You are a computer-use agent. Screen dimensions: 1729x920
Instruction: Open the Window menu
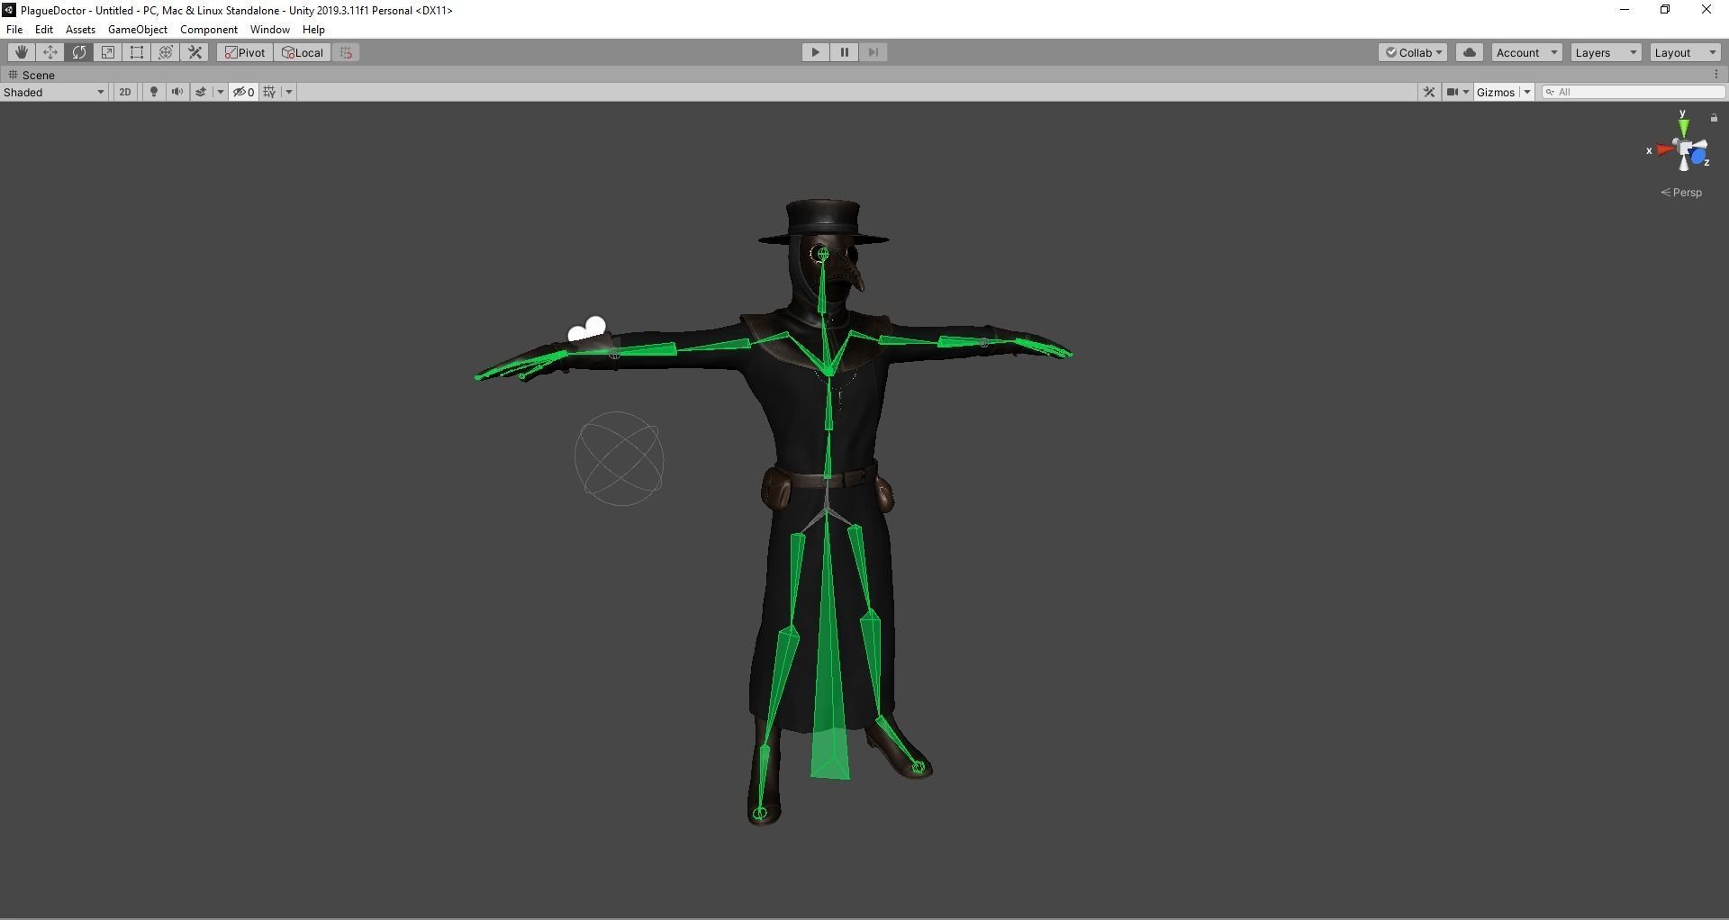coord(270,30)
